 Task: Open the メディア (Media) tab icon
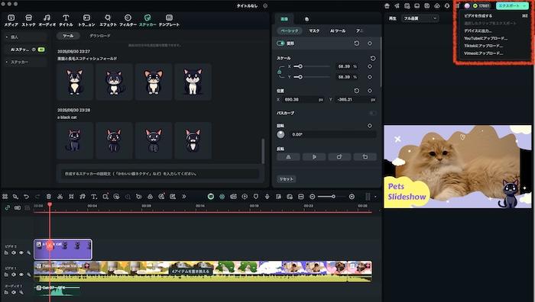[11, 20]
